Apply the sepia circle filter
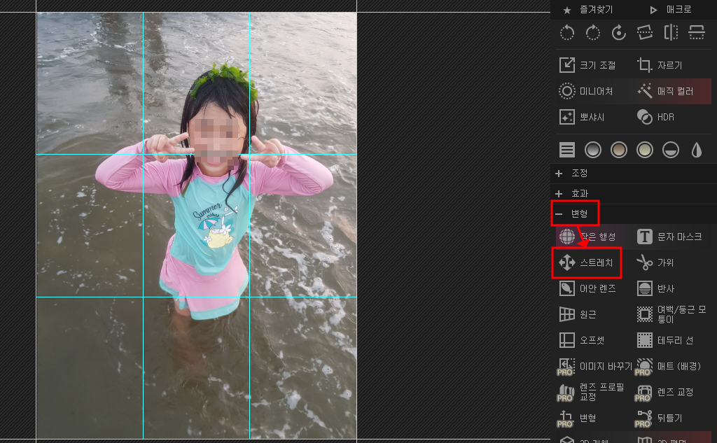717x443 pixels. point(619,150)
